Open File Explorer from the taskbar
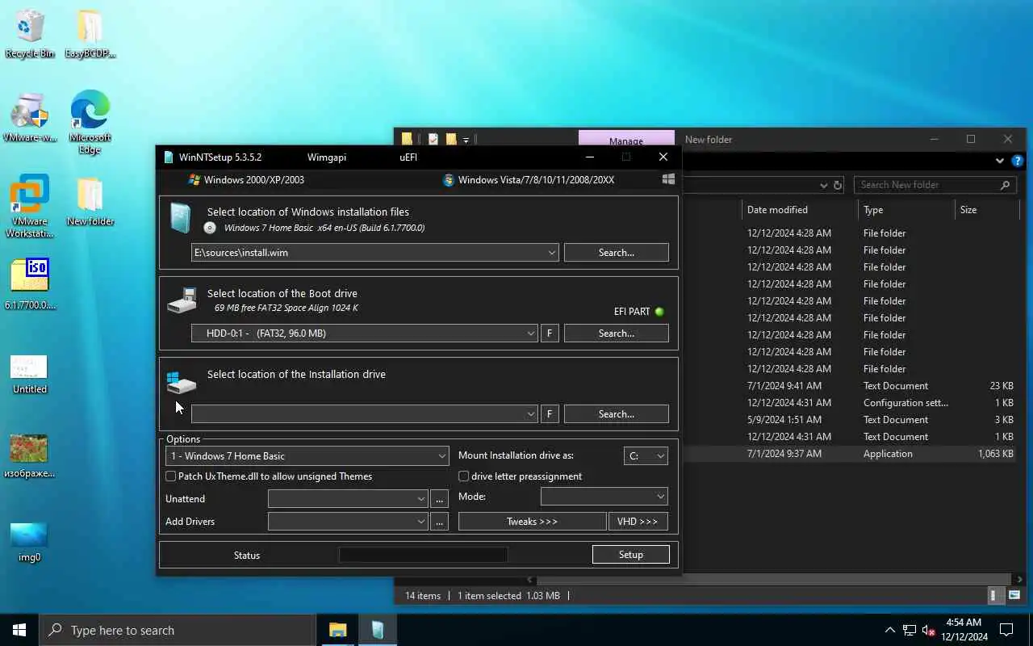The image size is (1033, 646). click(337, 630)
